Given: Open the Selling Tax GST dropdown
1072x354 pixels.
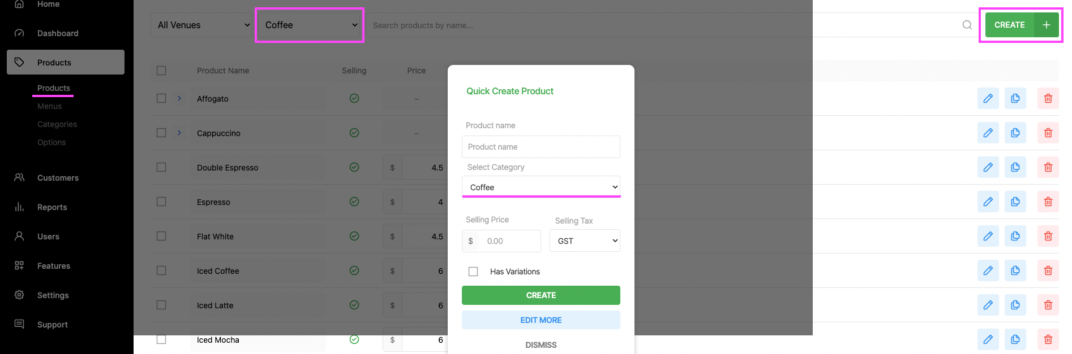Looking at the screenshot, I should click(584, 241).
